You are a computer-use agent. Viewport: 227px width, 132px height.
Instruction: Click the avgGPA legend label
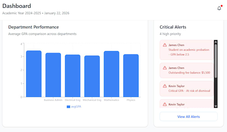[76, 107]
